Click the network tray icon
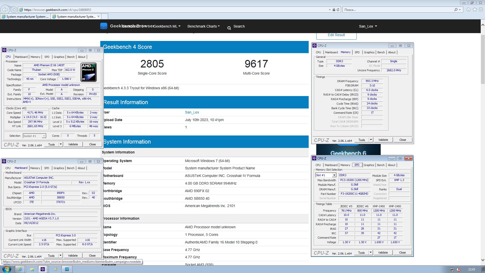This screenshot has width=485, height=273. [x=452, y=269]
